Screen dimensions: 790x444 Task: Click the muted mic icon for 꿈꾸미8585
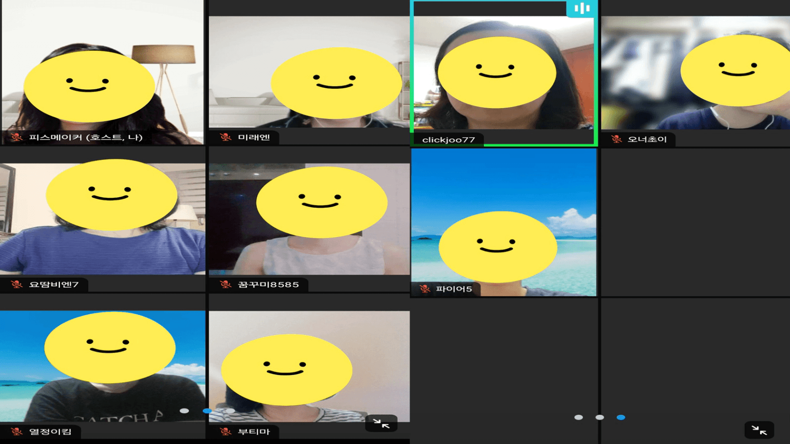(x=225, y=285)
